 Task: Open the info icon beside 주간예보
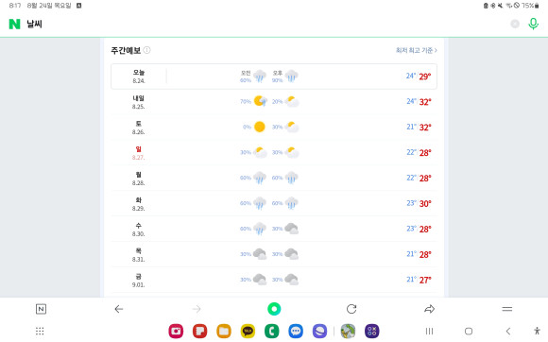147,50
